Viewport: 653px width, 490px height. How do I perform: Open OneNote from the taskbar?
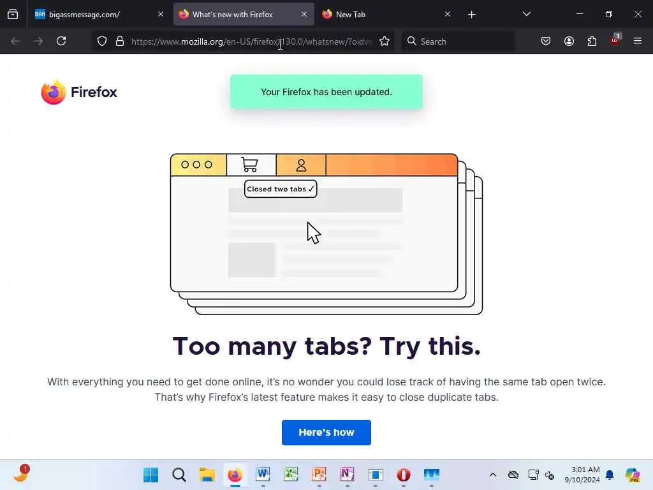tap(348, 475)
